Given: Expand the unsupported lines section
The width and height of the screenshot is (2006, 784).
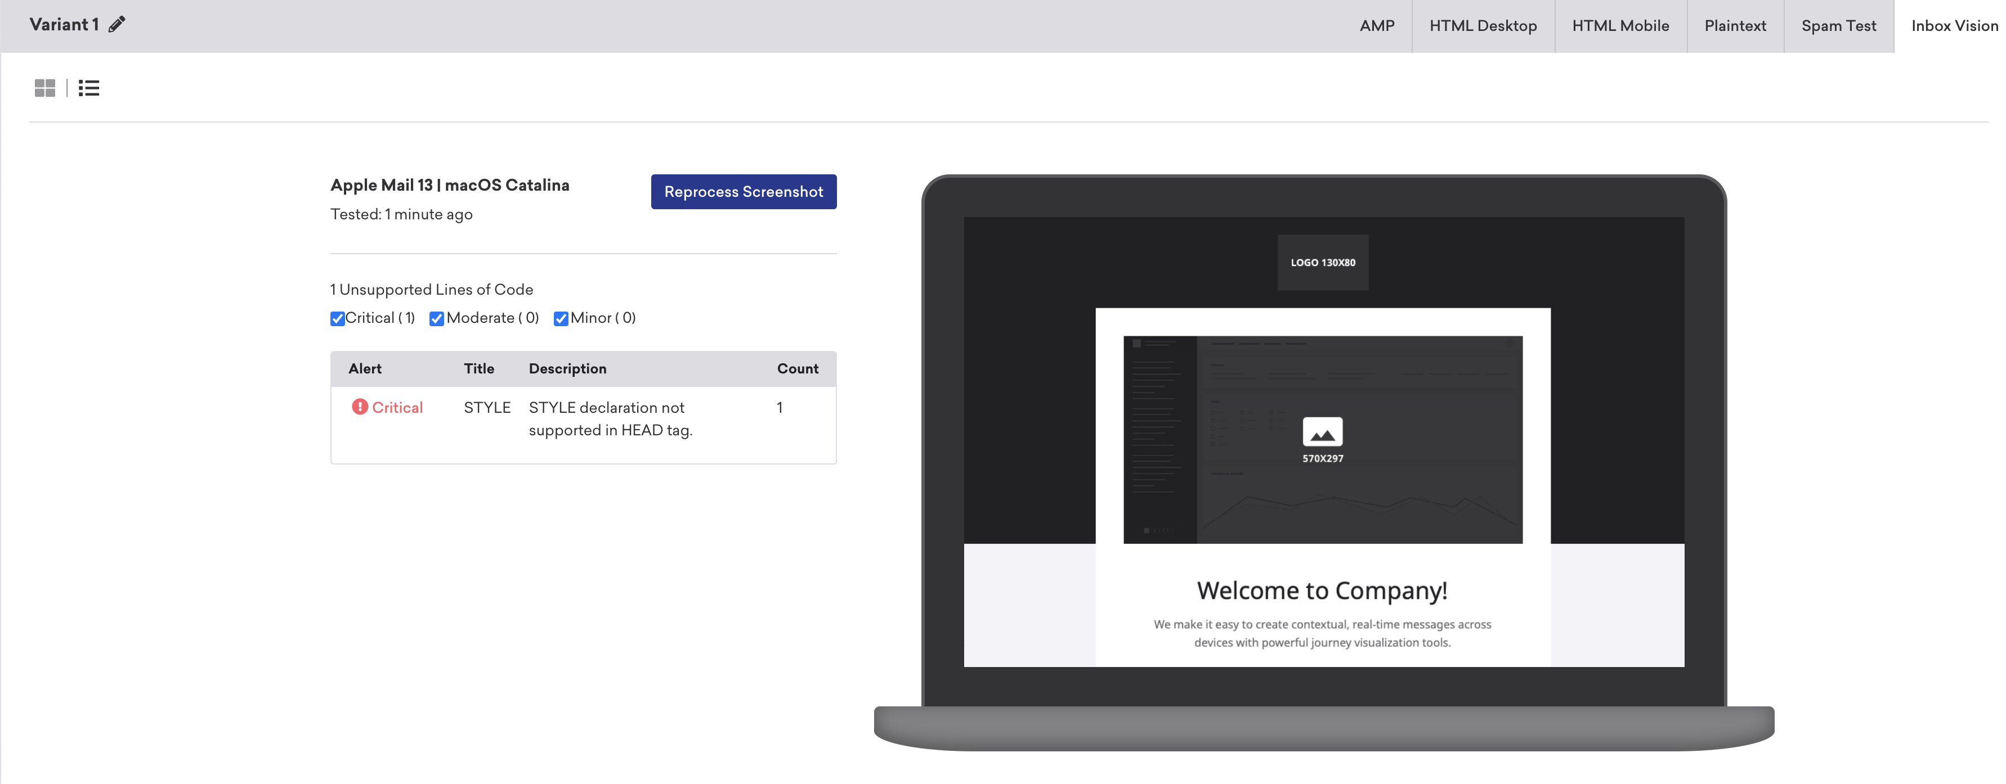Looking at the screenshot, I should [x=431, y=286].
